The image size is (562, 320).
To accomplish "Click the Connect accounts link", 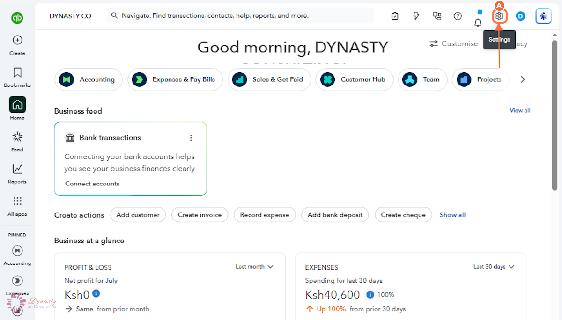I will [x=92, y=184].
